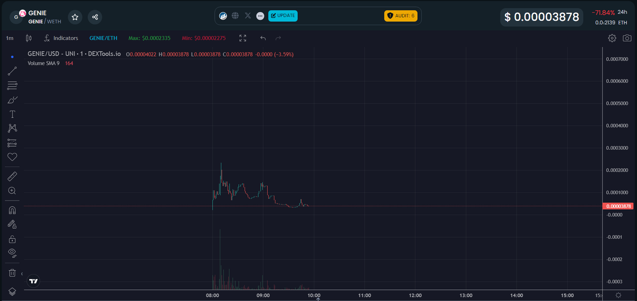This screenshot has width=637, height=301.
Task: Change chart candle style
Action: click(x=28, y=38)
